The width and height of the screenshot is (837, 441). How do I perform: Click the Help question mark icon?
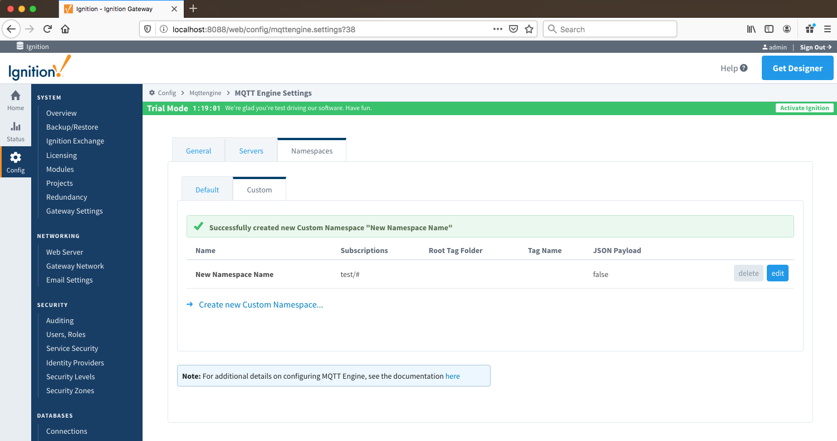744,68
